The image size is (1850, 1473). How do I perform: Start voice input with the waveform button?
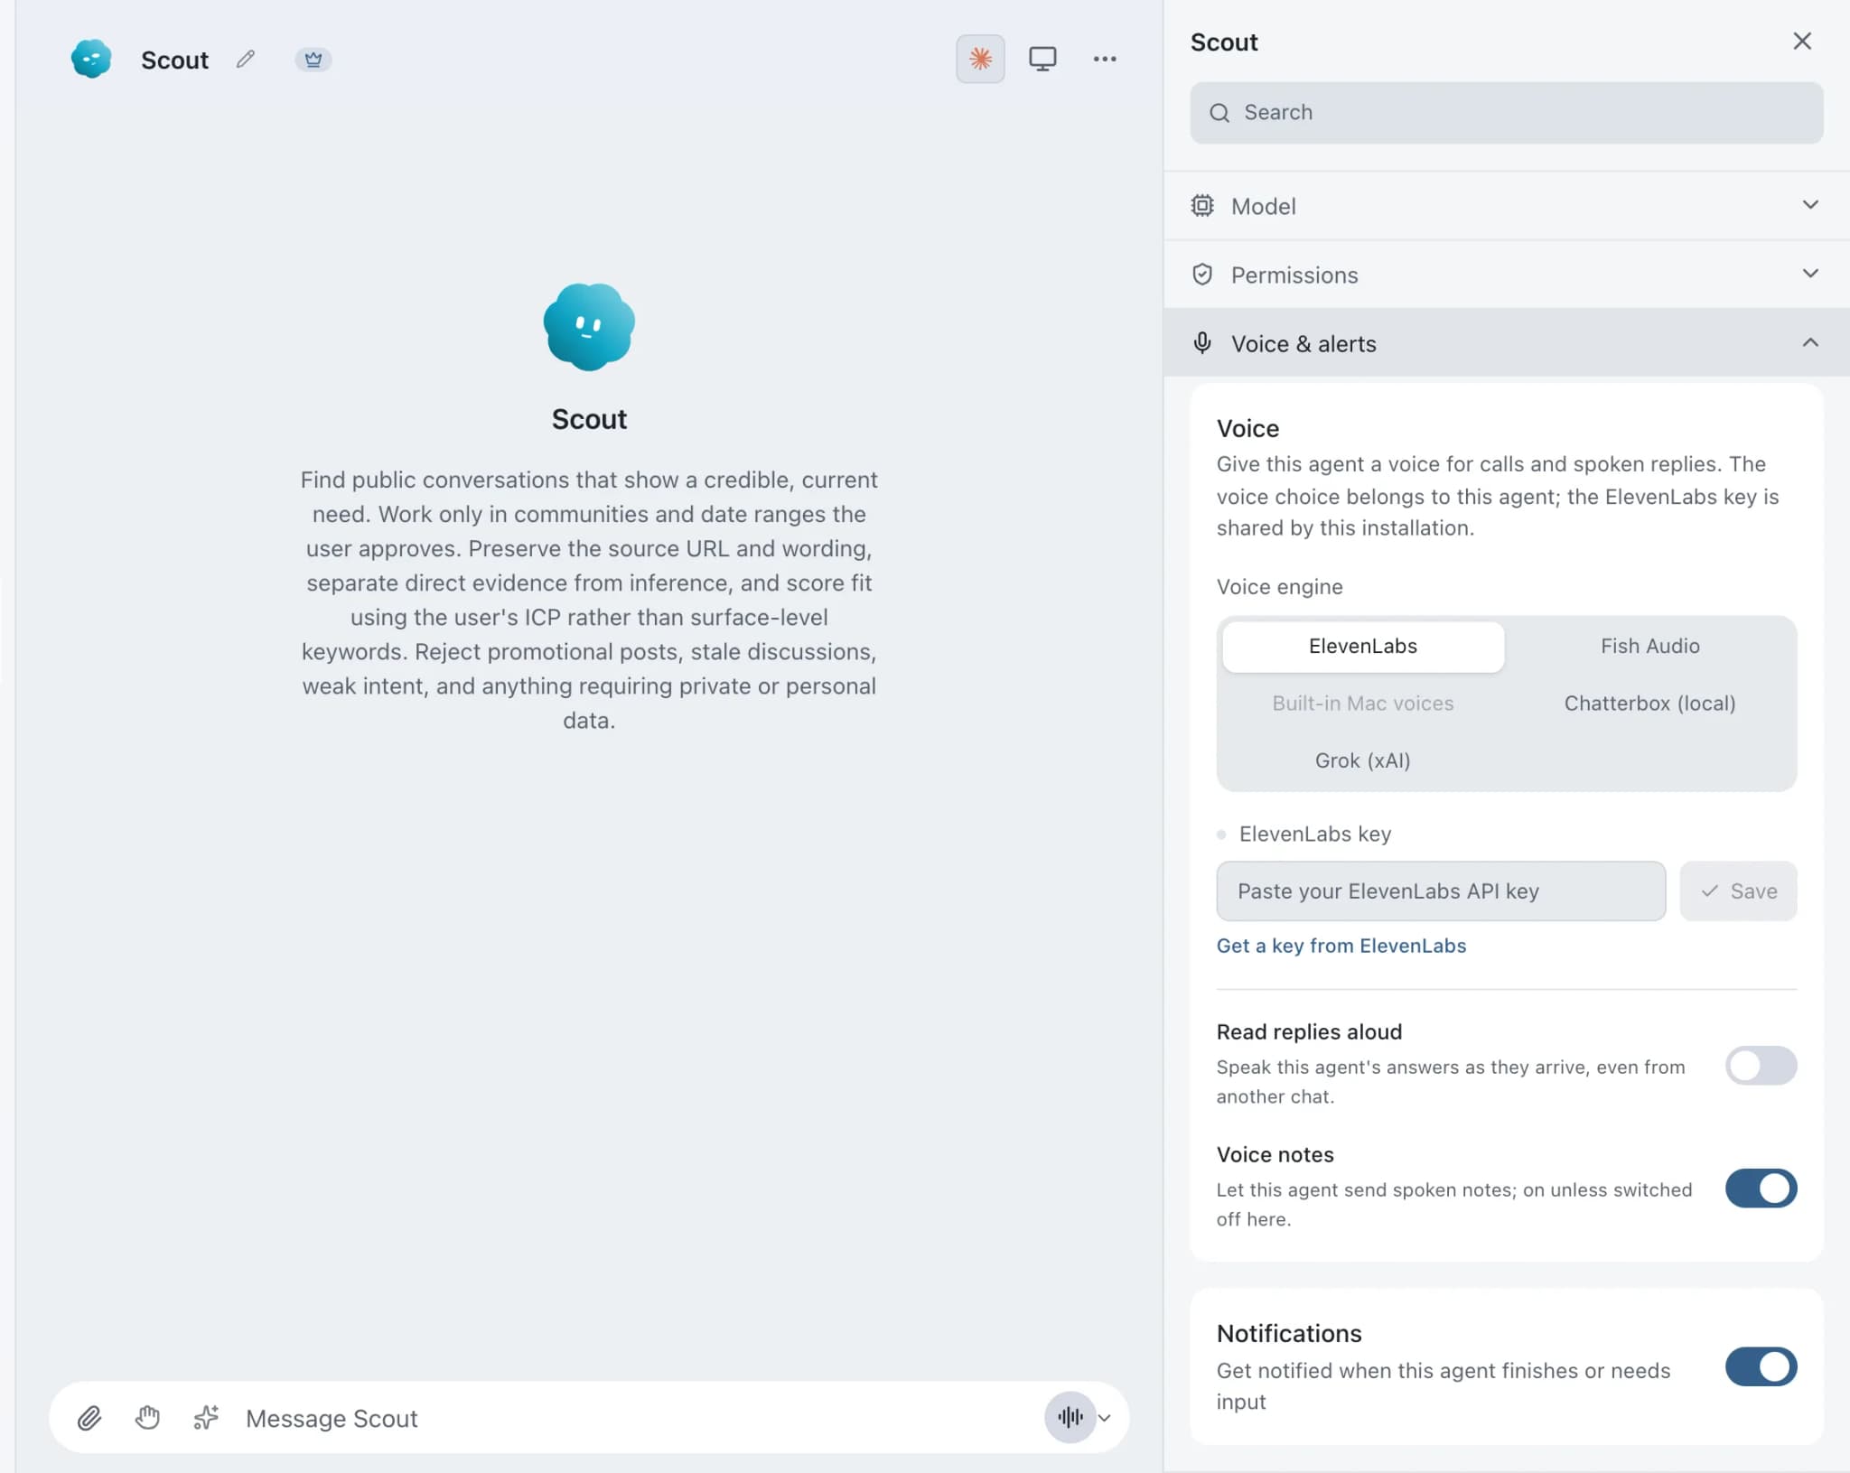click(1070, 1417)
